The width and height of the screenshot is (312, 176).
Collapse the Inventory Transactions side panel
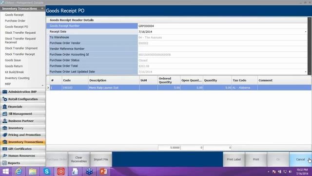pos(42,8)
